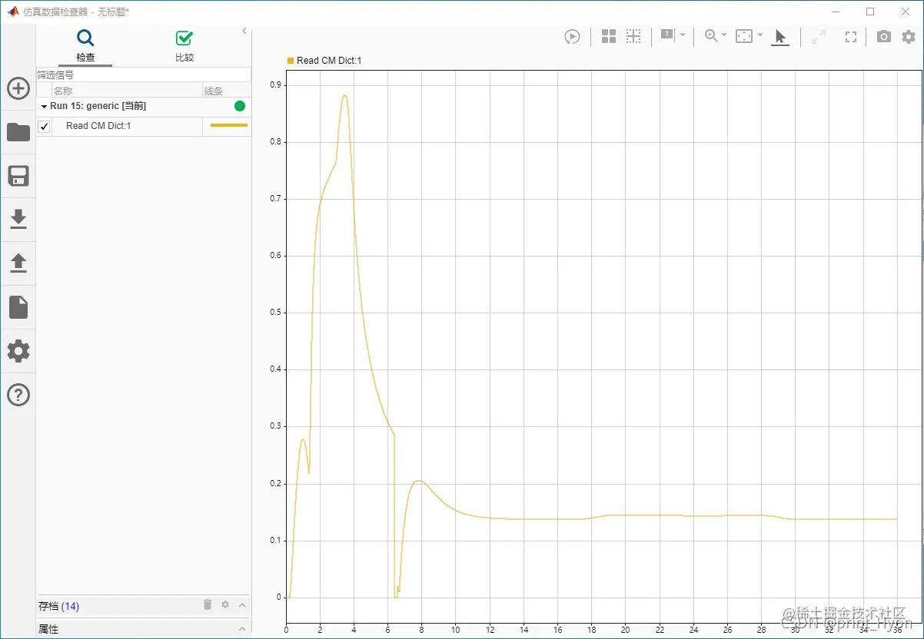Expand the 存档 archive section chevron
The width and height of the screenshot is (924, 639).
click(242, 605)
